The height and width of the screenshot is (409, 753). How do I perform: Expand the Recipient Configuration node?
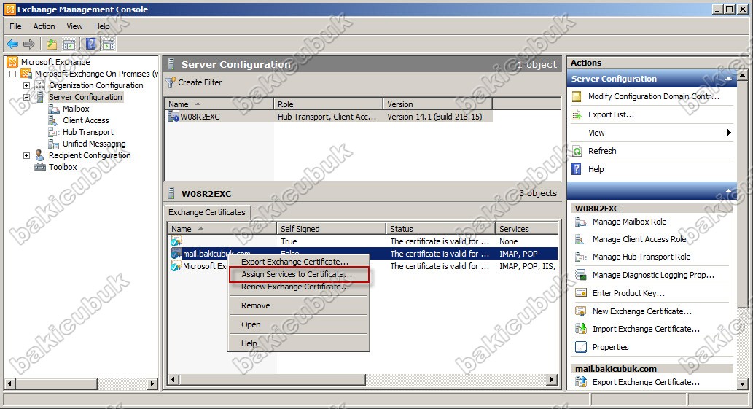pyautogui.click(x=27, y=155)
